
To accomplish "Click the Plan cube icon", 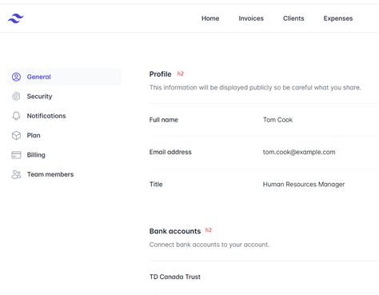I will (16, 135).
